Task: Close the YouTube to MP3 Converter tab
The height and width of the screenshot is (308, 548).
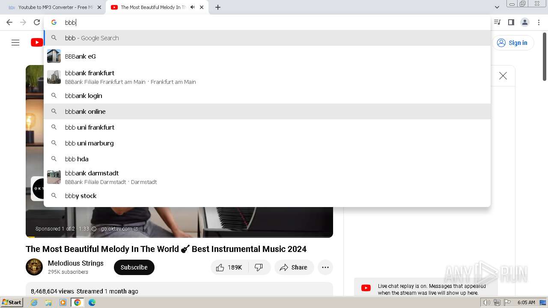Action: (99, 7)
